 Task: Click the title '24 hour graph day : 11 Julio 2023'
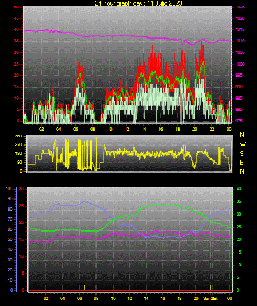138,3
